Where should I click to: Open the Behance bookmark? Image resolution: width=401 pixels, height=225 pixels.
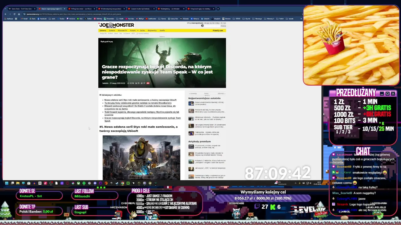point(195,19)
